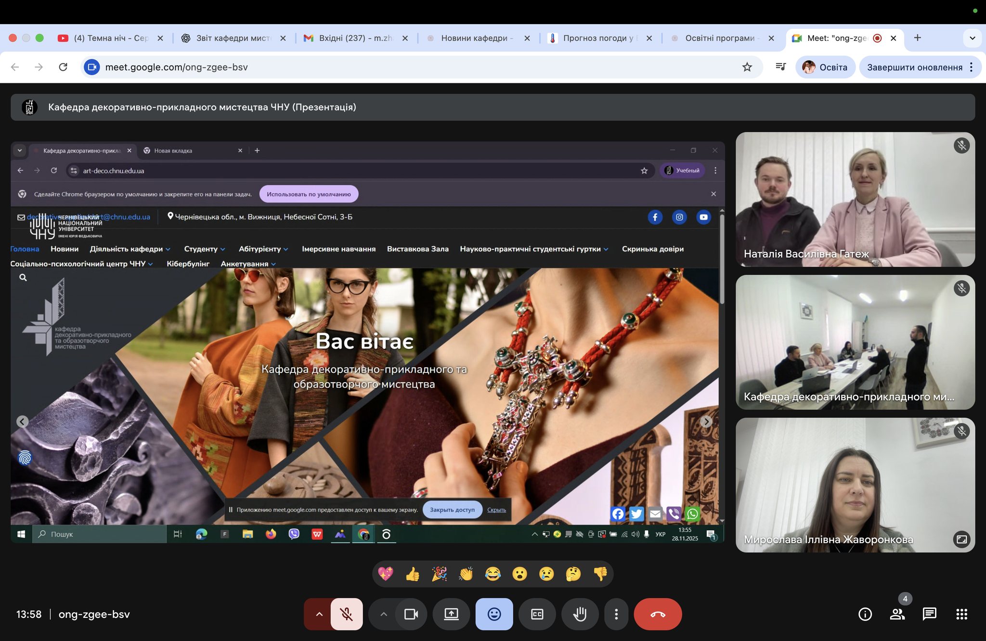Open the present screen option
Image resolution: width=986 pixels, height=641 pixels.
pyautogui.click(x=451, y=614)
